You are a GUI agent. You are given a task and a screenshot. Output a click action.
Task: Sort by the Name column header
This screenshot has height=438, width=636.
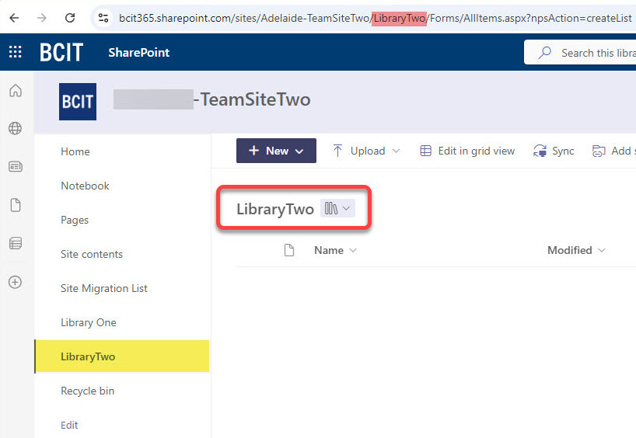[x=329, y=250]
